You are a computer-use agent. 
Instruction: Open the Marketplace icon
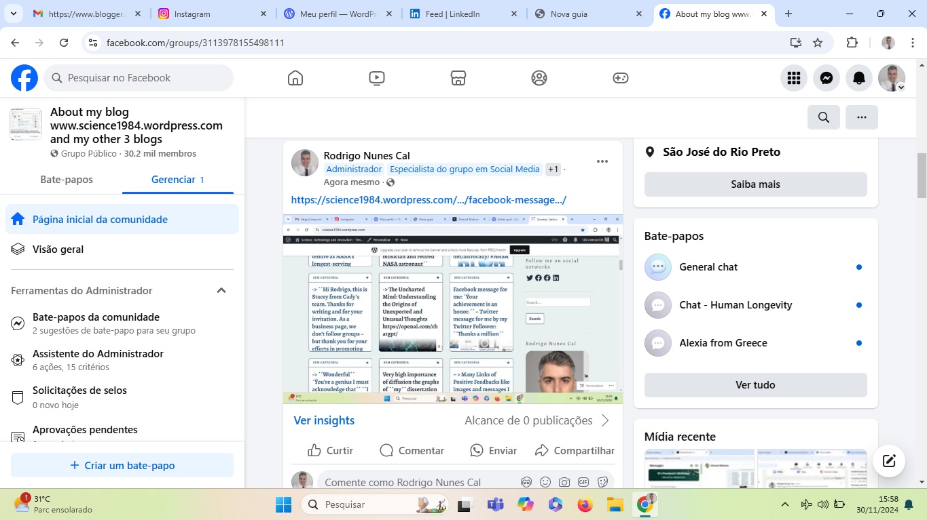point(458,78)
